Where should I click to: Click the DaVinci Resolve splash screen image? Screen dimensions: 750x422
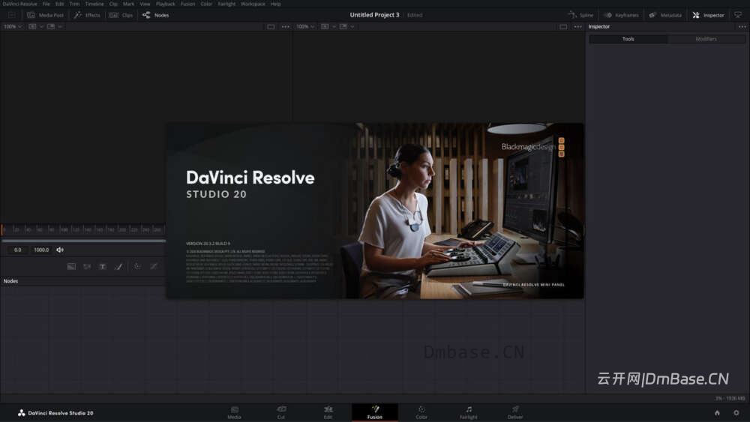click(374, 211)
